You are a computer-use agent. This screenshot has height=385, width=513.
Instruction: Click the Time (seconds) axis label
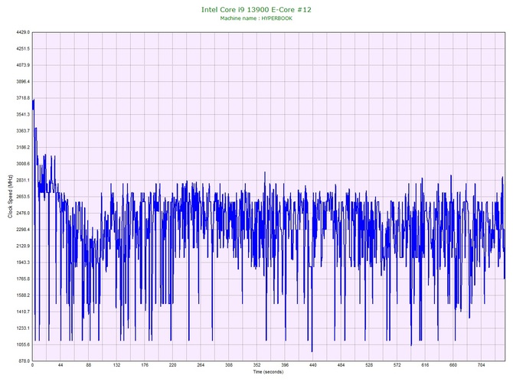pyautogui.click(x=268, y=372)
